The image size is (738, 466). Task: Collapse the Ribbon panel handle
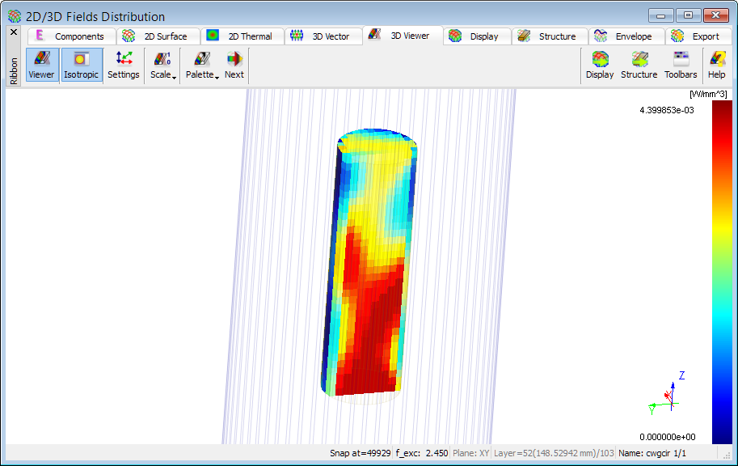tap(14, 70)
